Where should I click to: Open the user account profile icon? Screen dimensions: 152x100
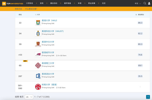(149, 3)
